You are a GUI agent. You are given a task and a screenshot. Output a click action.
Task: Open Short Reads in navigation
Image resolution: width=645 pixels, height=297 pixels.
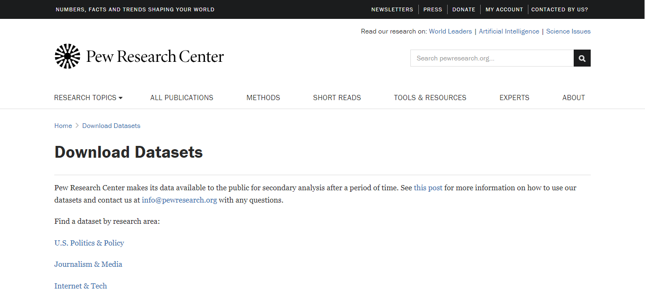(x=337, y=98)
